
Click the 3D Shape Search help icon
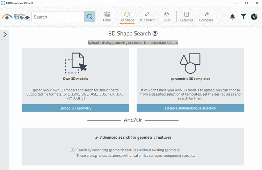point(155,34)
